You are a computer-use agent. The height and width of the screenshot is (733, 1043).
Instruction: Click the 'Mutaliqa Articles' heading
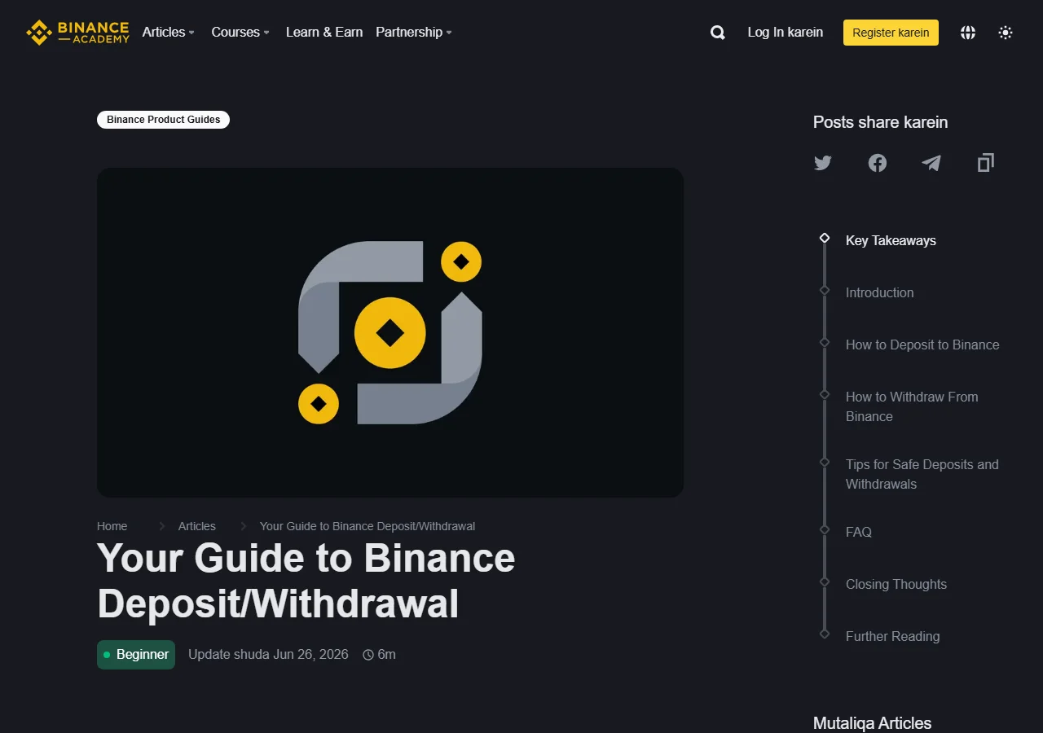(872, 723)
